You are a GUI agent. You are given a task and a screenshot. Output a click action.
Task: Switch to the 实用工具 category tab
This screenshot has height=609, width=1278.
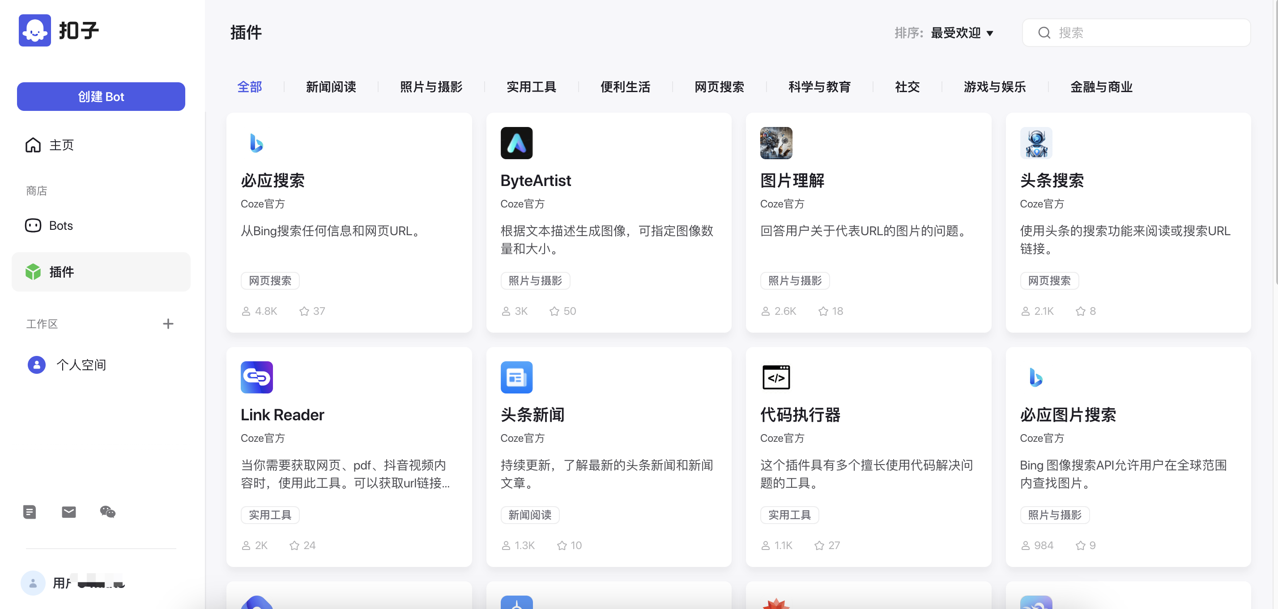pos(531,87)
